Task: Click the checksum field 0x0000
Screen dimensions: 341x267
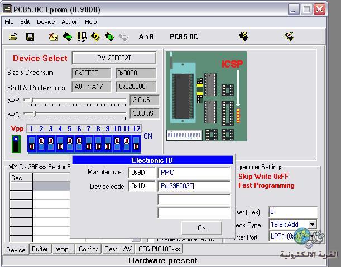Action: coord(136,73)
